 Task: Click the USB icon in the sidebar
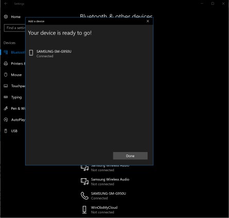(6, 131)
